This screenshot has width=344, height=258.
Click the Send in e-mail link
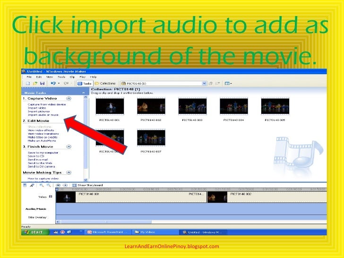[38, 160]
